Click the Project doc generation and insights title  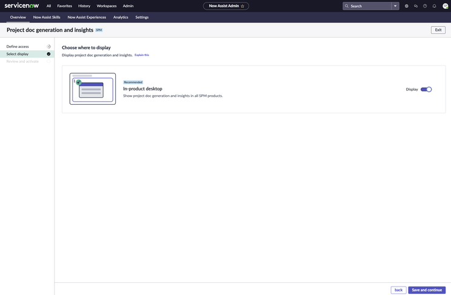pyautogui.click(x=50, y=30)
